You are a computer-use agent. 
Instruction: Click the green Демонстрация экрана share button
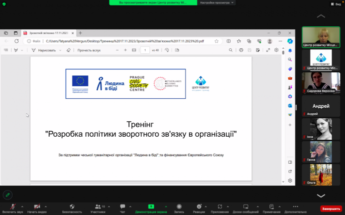click(151, 207)
